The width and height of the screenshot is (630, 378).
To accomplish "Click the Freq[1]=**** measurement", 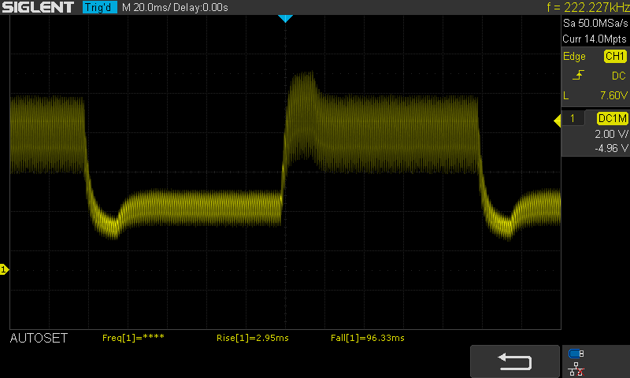I will 133,338.
